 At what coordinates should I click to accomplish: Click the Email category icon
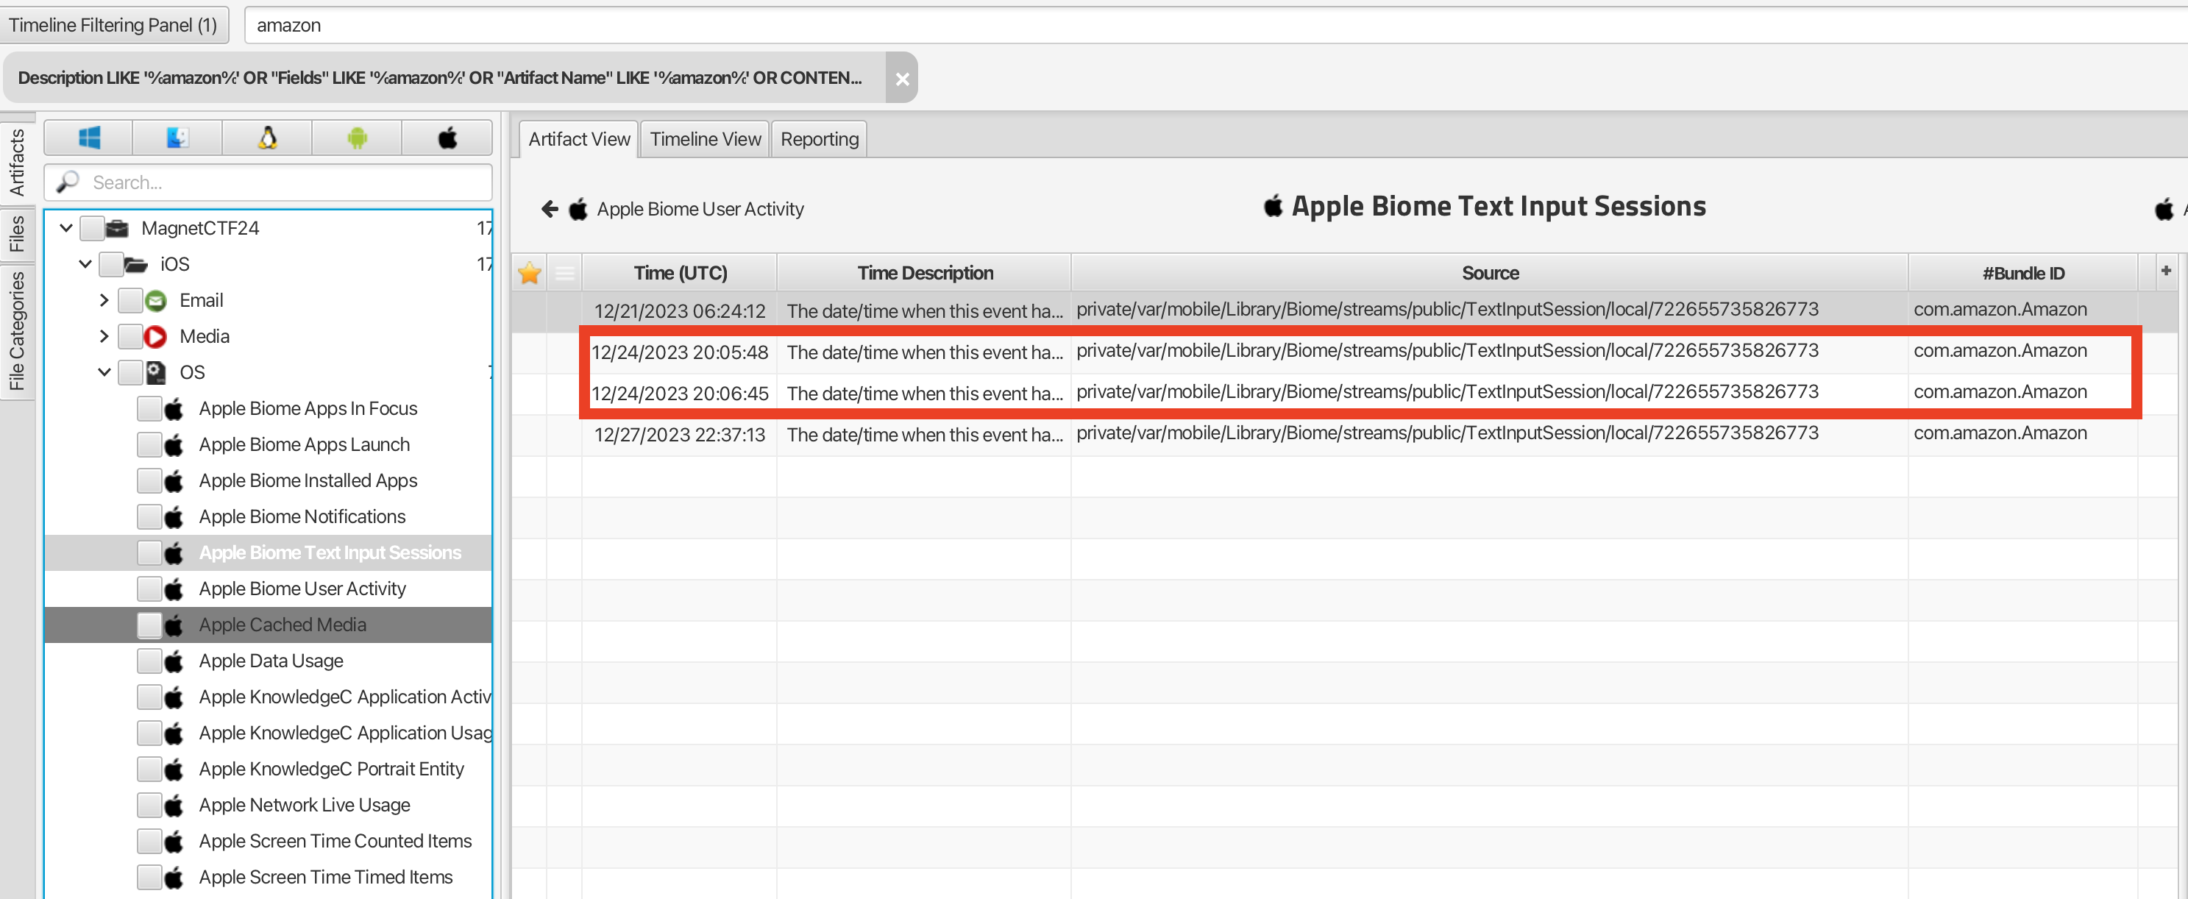point(155,300)
